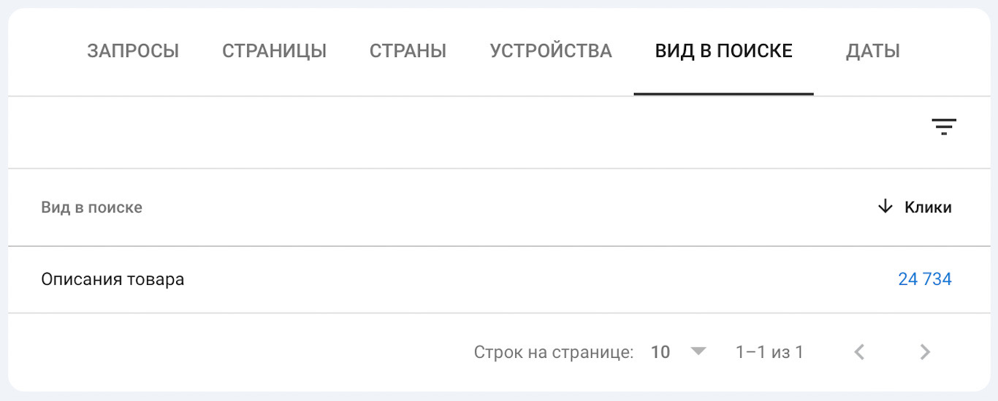998x401 pixels.
Task: Expand rows-per-page dropdown triangle
Action: pos(698,352)
